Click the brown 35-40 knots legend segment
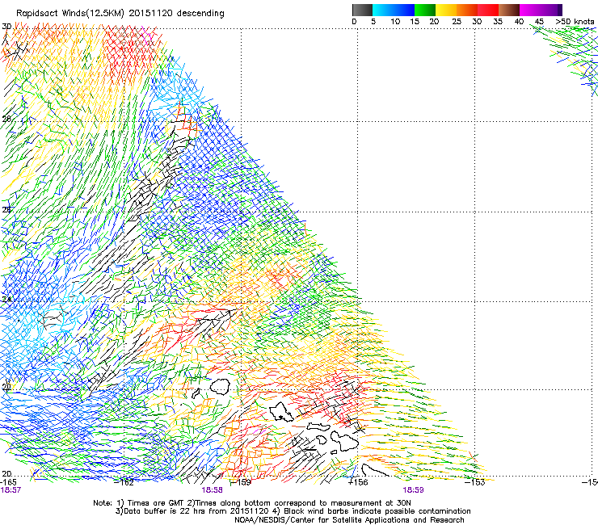598x525 pixels. (x=509, y=10)
